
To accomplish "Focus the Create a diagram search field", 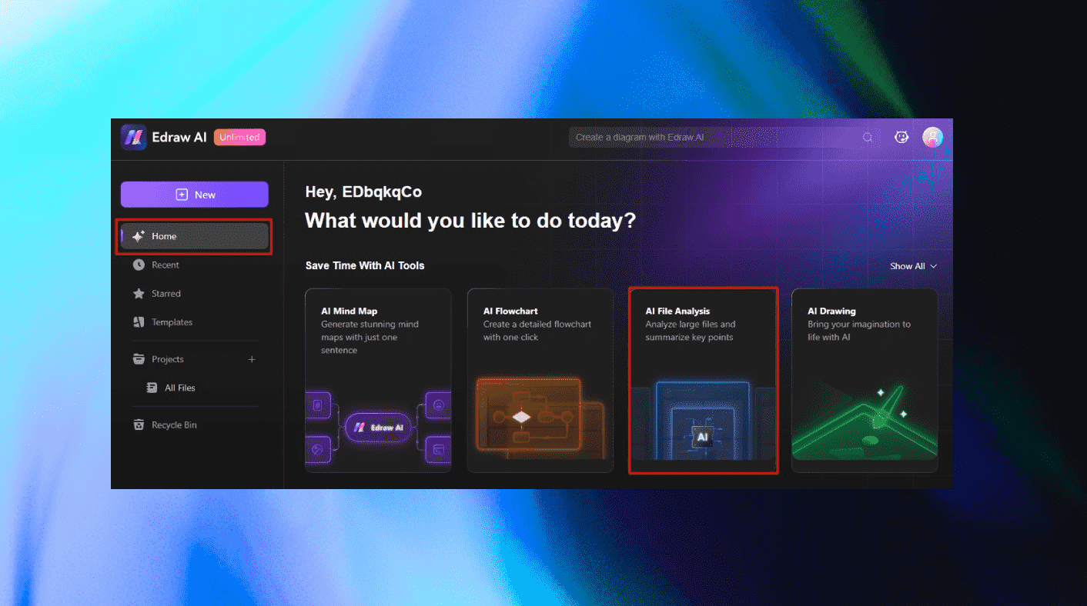I will point(724,138).
